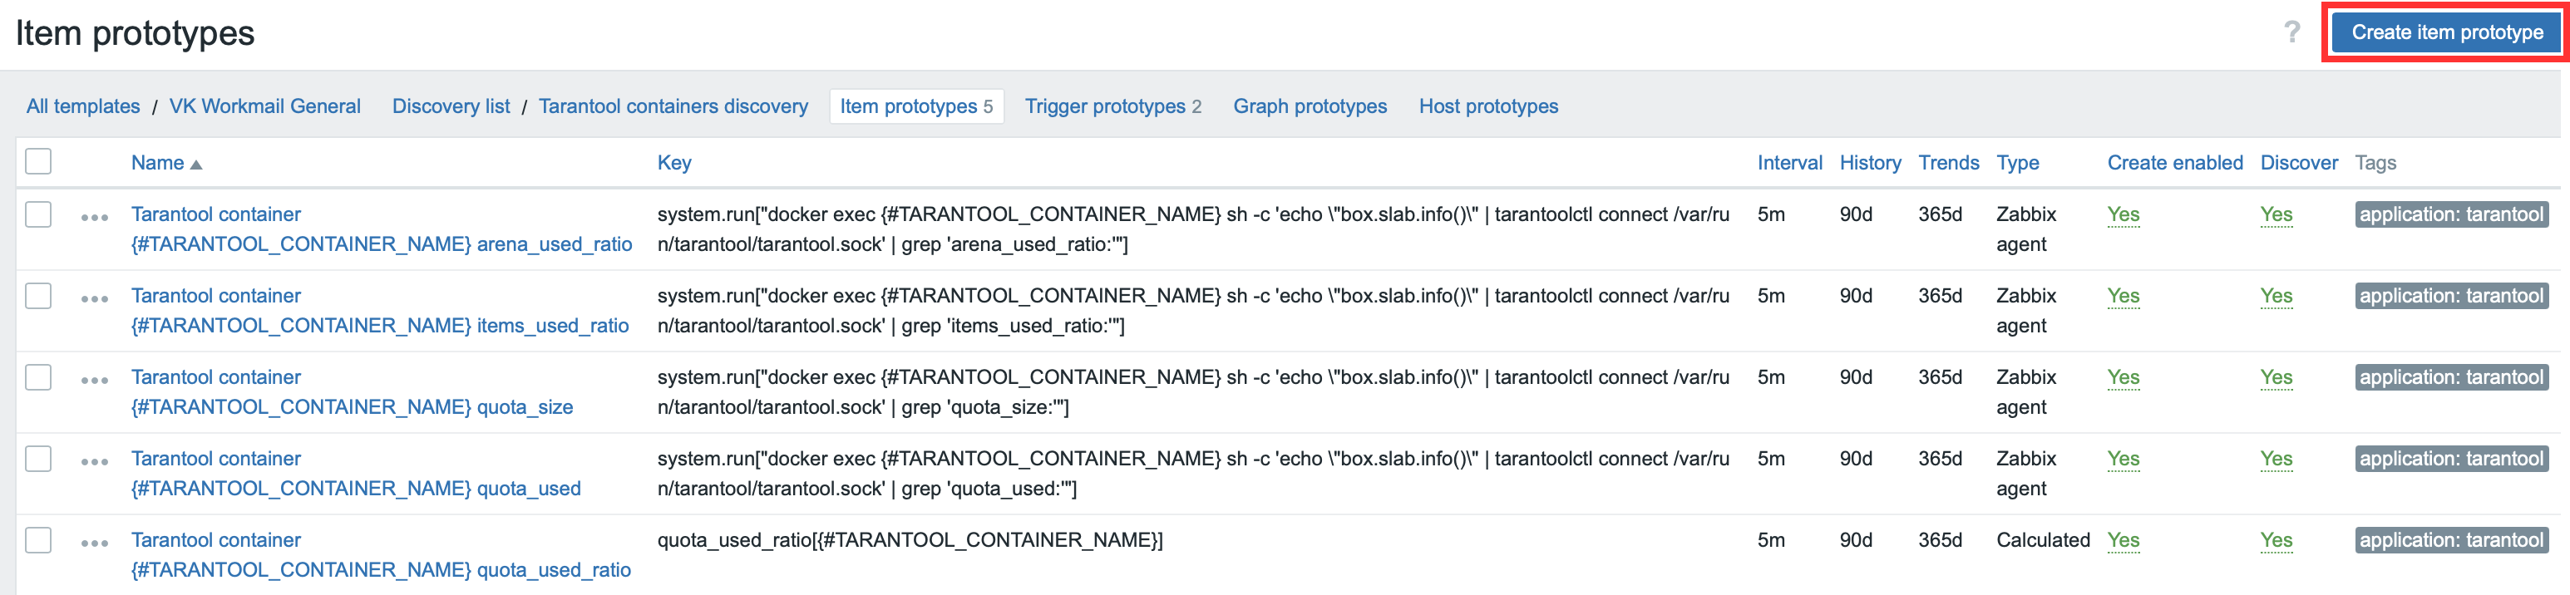Select the quota_size row checkbox
The height and width of the screenshot is (595, 2570).
point(39,378)
